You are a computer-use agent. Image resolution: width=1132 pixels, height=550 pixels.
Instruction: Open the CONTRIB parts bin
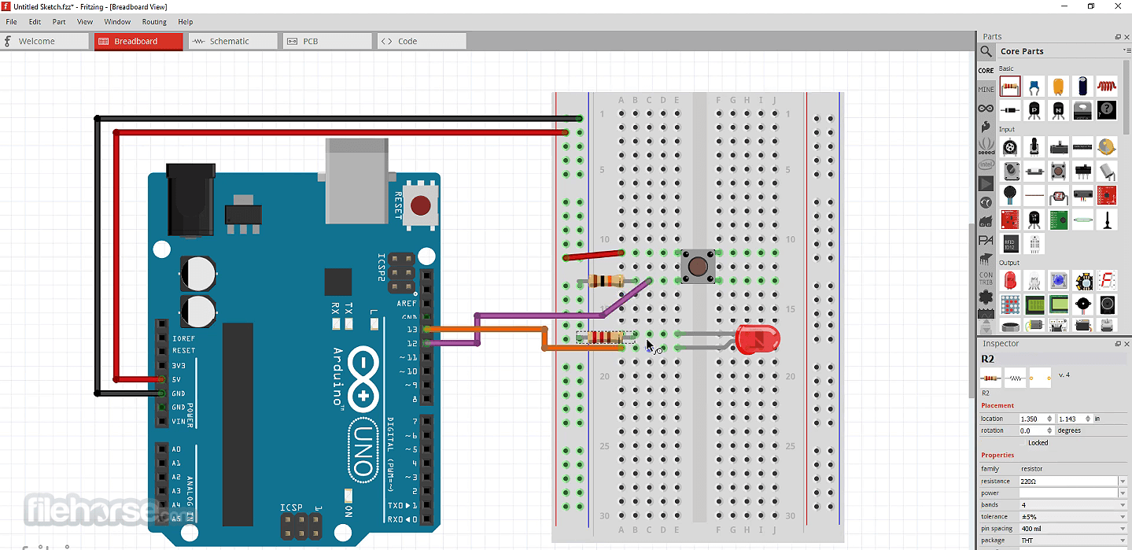pos(986,278)
